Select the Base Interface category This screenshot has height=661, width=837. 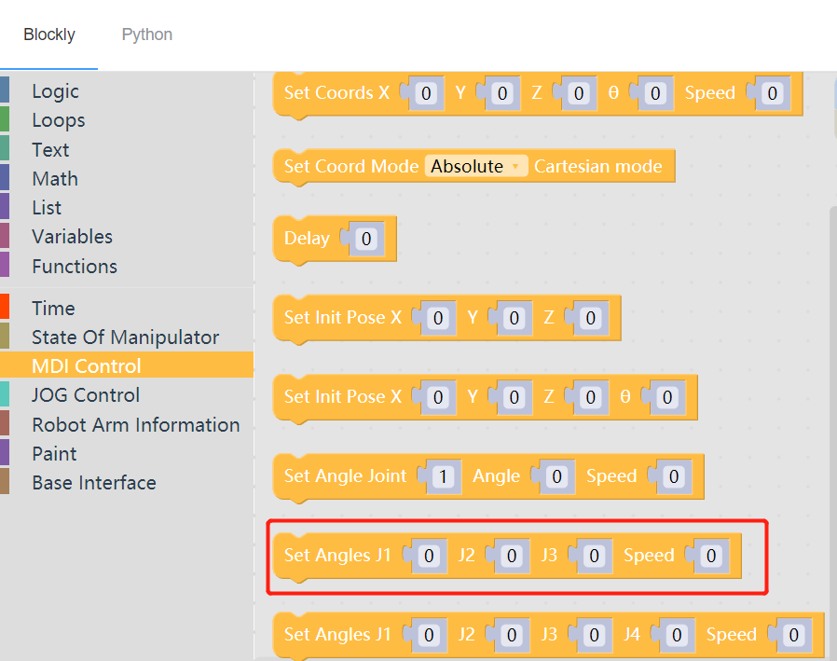coord(93,482)
